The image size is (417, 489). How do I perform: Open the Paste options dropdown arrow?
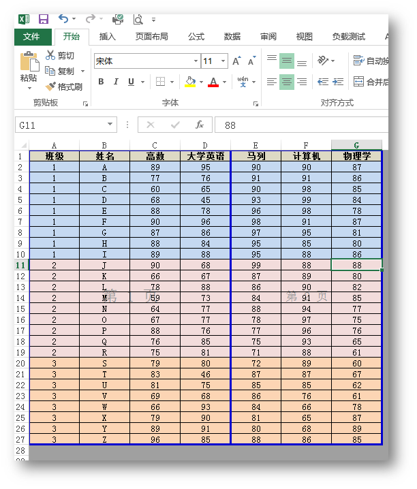(29, 89)
